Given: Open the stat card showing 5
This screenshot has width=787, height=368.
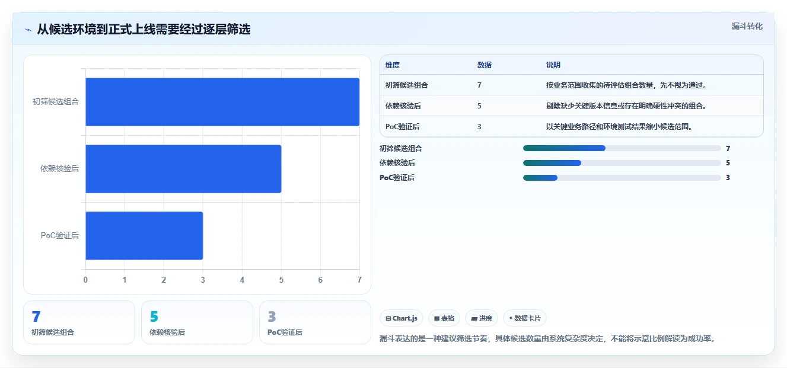Looking at the screenshot, I should (197, 322).
